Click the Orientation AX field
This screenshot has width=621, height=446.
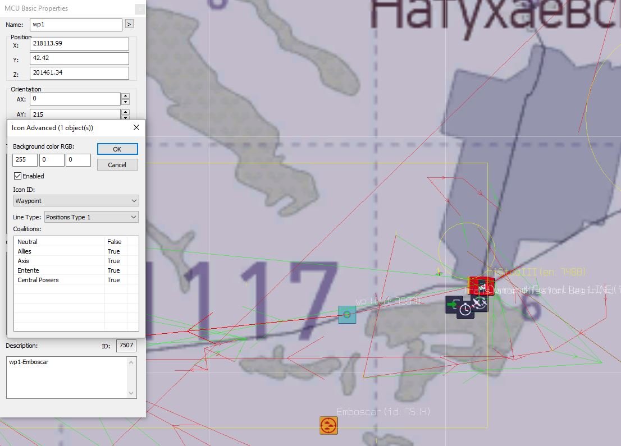click(75, 99)
